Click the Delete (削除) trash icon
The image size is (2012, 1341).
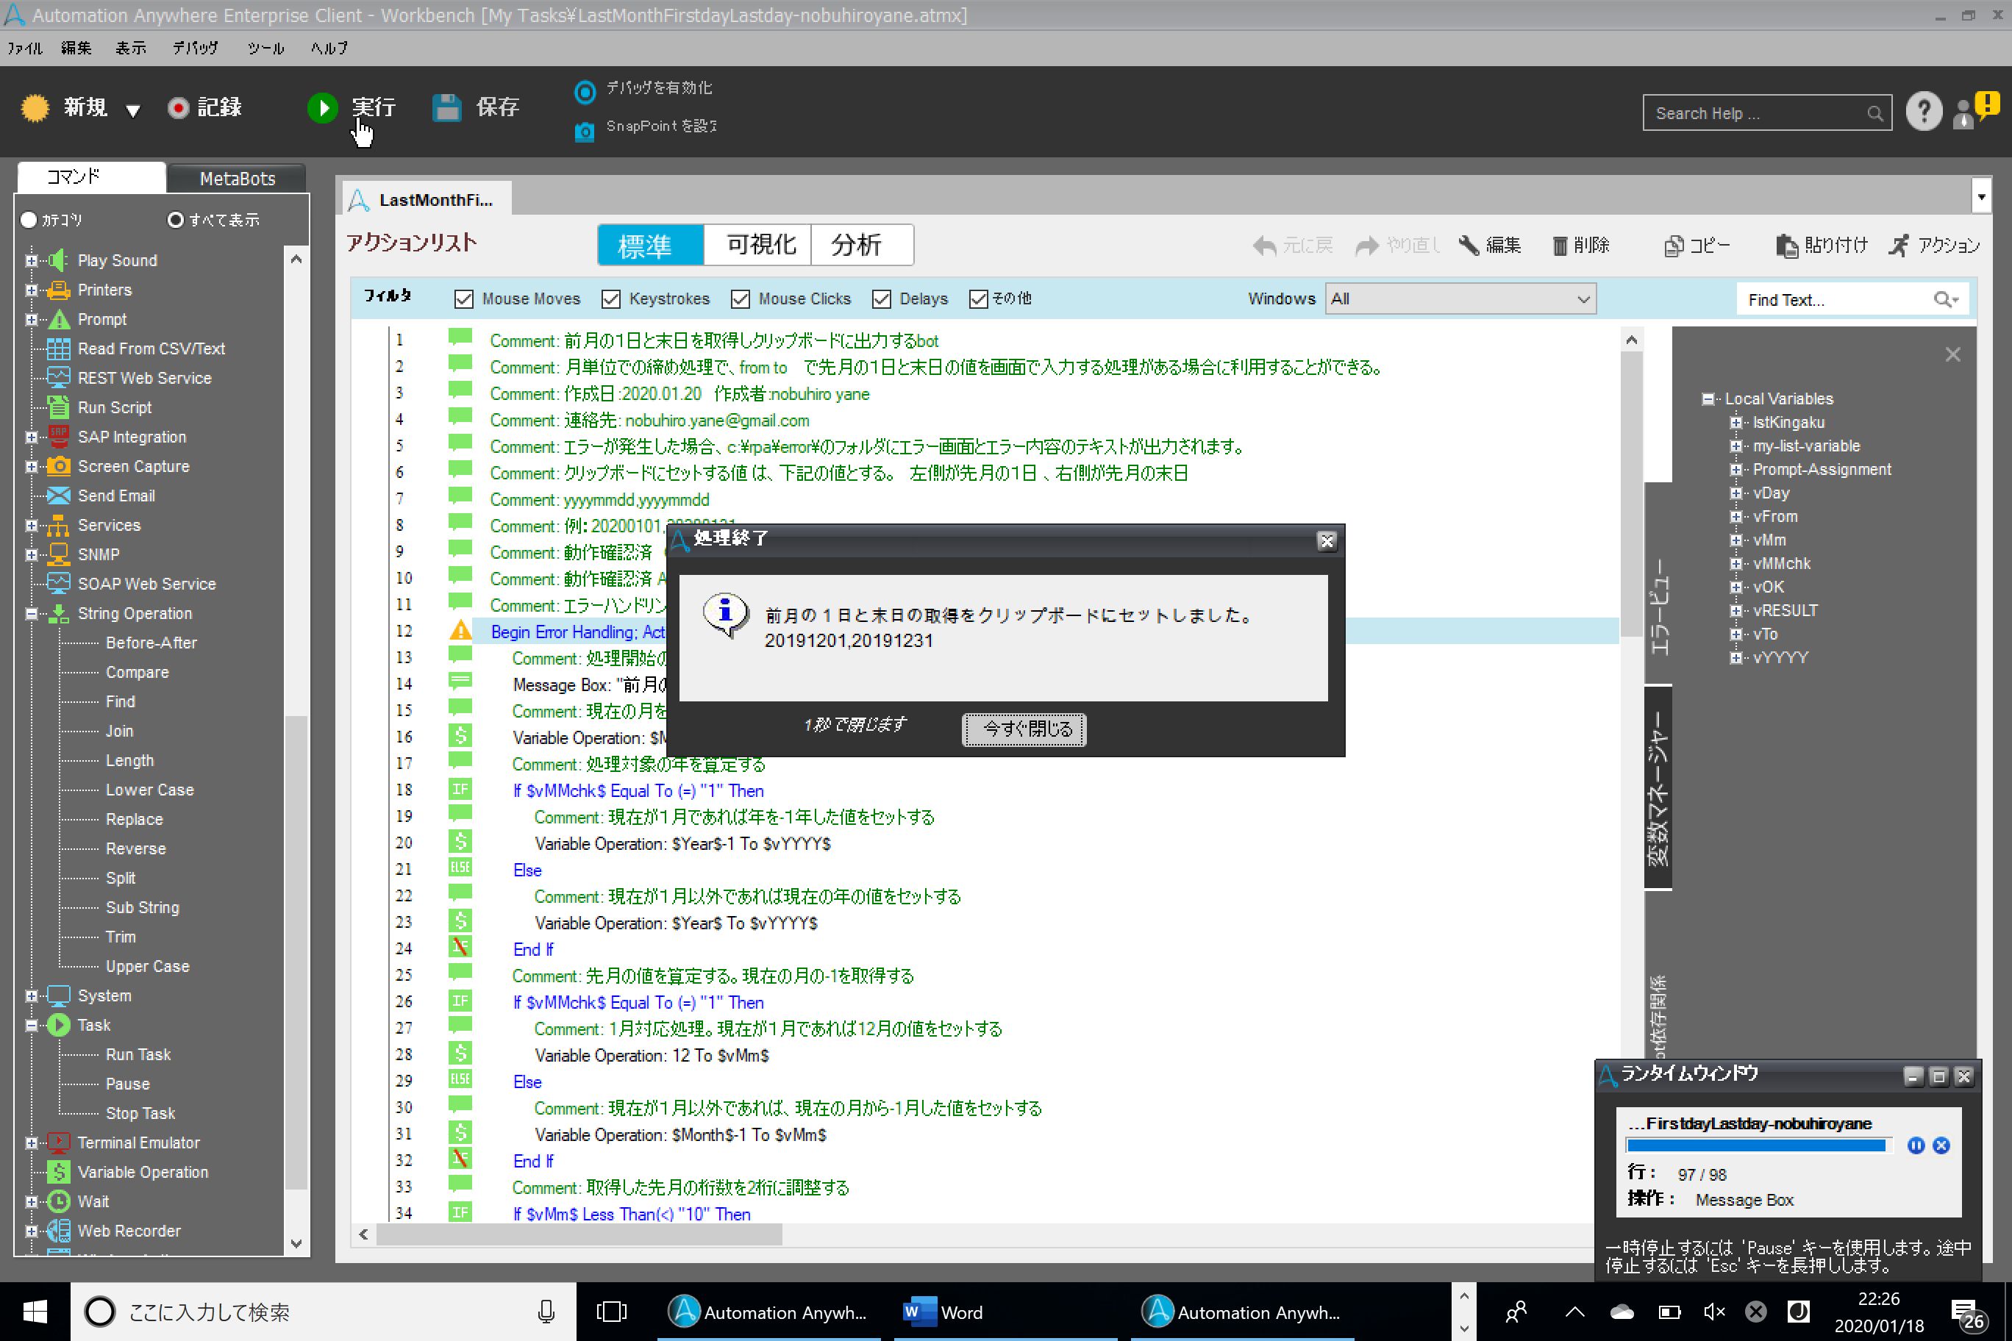[1560, 246]
